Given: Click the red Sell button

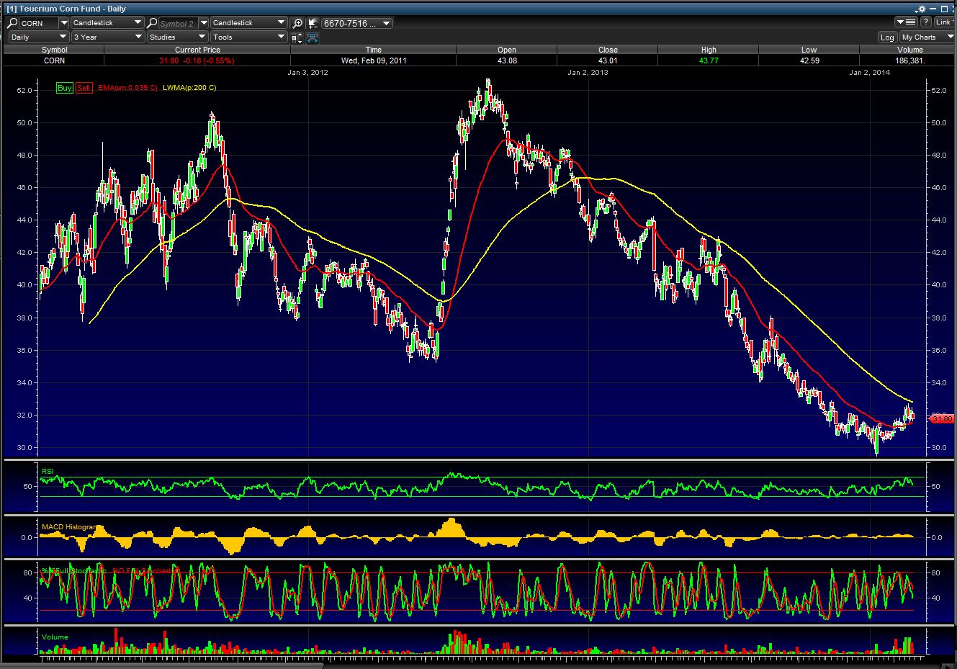Looking at the screenshot, I should click(x=84, y=88).
